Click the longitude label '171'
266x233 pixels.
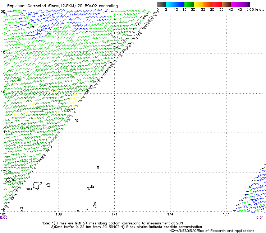(x=114, y=214)
